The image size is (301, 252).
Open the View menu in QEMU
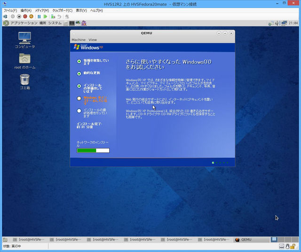click(93, 40)
